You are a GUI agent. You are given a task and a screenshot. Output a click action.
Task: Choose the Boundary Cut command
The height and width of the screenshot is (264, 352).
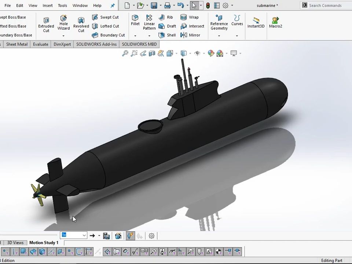pyautogui.click(x=109, y=35)
